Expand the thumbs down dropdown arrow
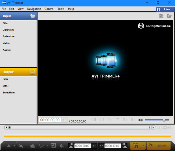This screenshot has height=151, width=175. click(47, 146)
